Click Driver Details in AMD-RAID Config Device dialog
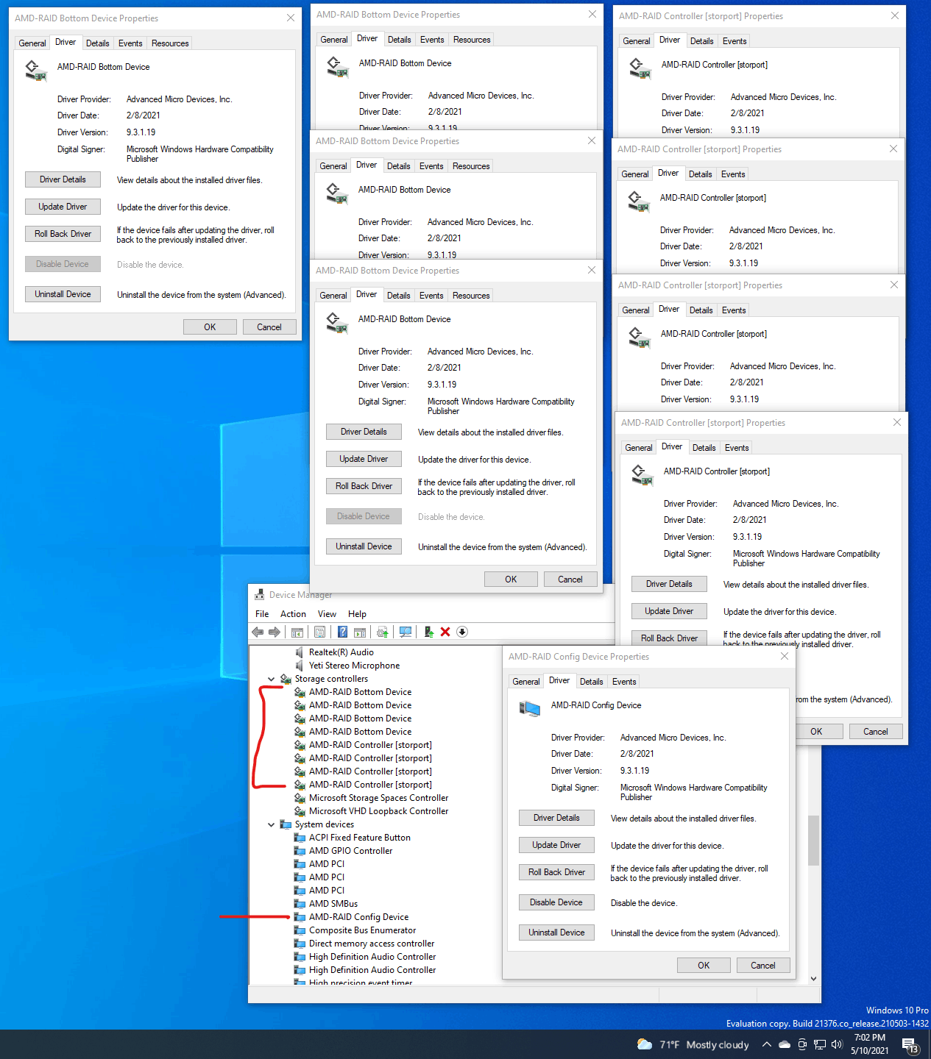The image size is (931, 1059). pyautogui.click(x=556, y=818)
